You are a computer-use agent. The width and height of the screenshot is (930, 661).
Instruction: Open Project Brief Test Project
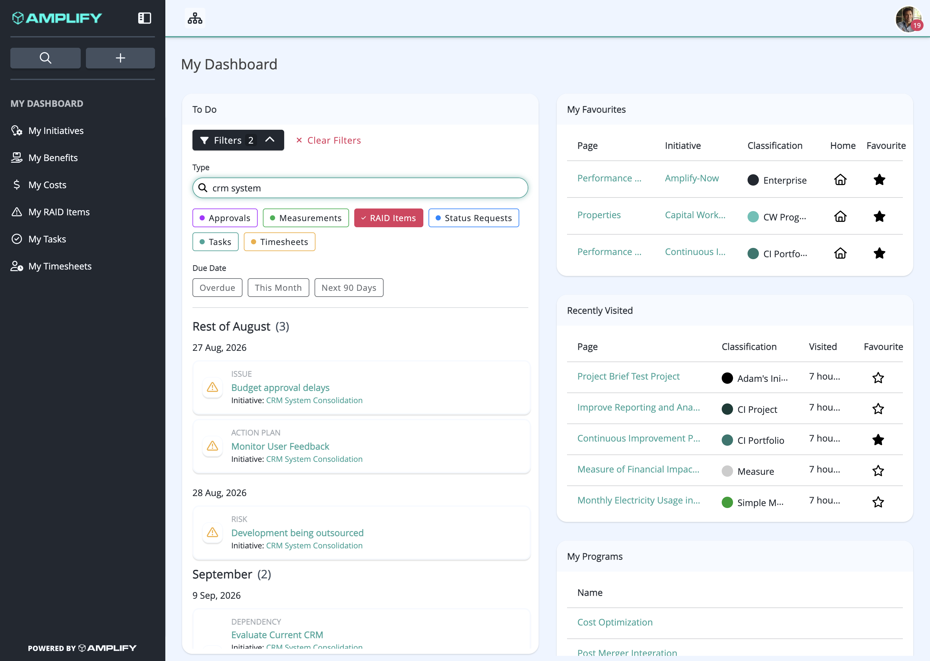tap(628, 377)
